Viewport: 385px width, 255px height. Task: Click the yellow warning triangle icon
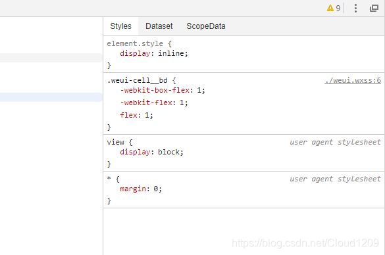pyautogui.click(x=330, y=9)
